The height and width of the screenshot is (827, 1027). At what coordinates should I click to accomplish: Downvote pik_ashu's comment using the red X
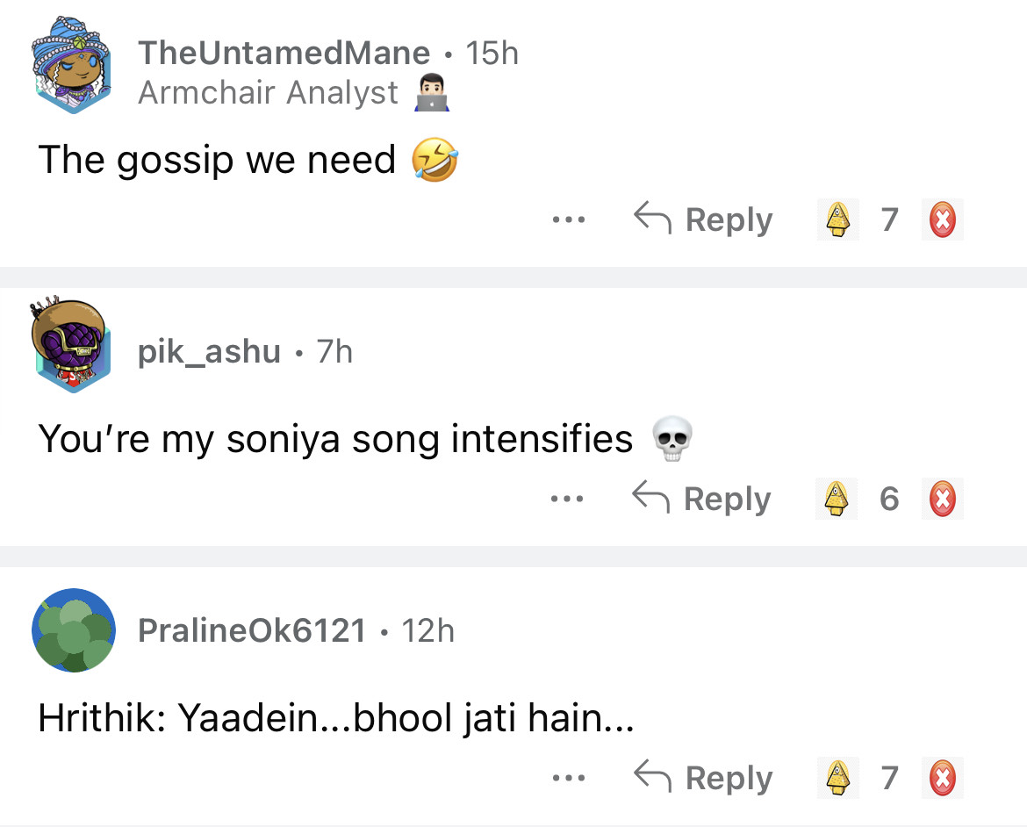(x=942, y=499)
